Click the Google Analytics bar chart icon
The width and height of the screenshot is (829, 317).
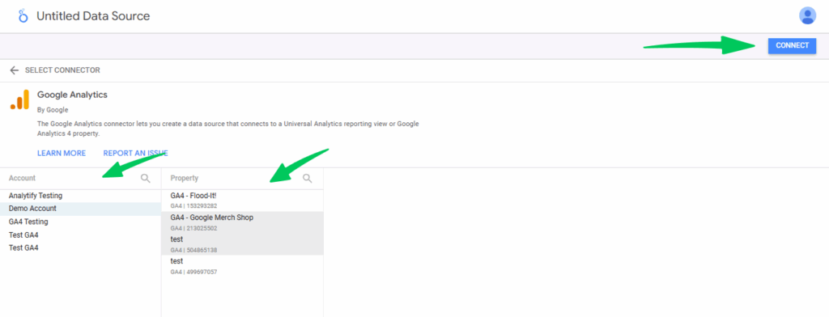19,99
